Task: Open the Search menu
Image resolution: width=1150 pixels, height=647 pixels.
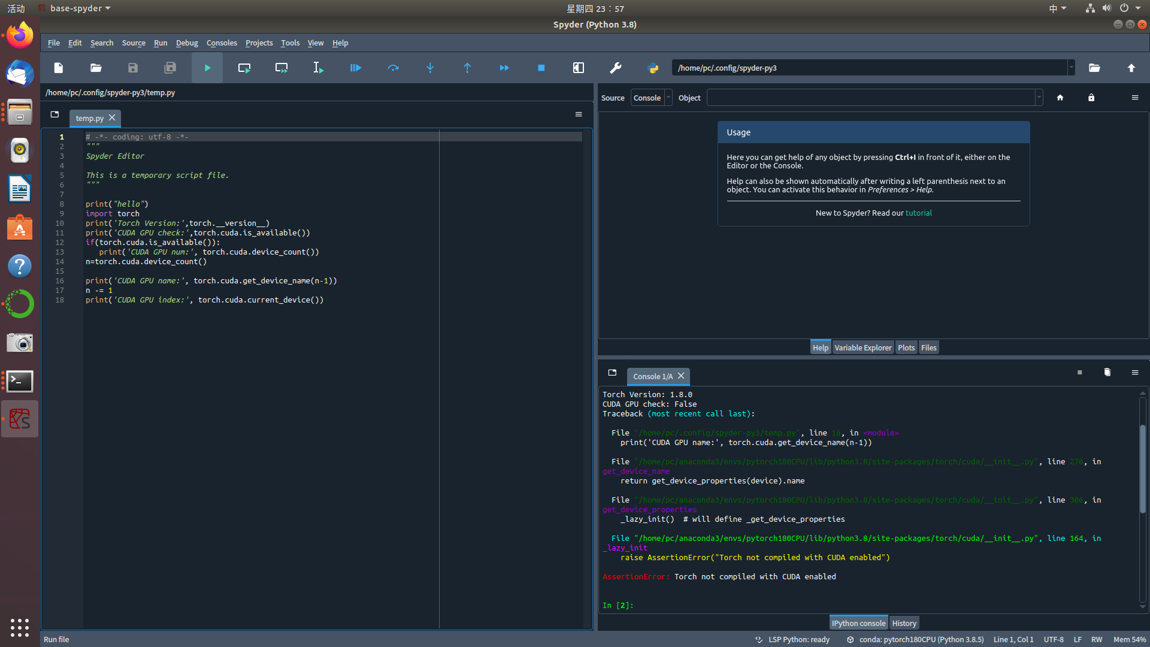Action: pos(102,43)
